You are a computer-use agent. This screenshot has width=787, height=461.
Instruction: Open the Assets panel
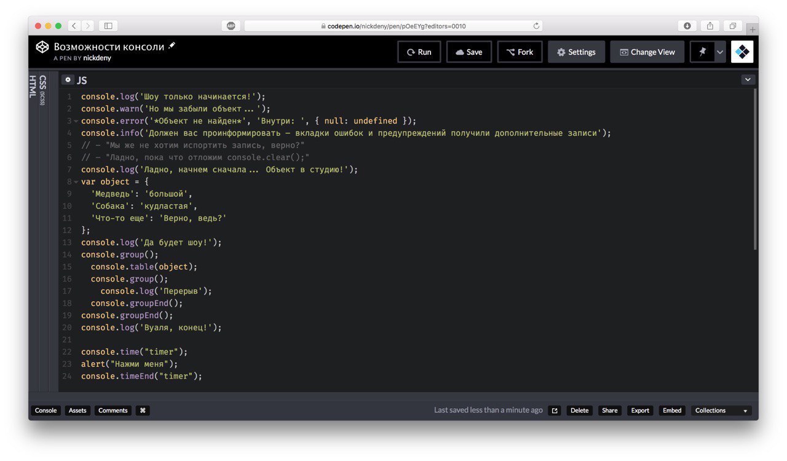77,411
